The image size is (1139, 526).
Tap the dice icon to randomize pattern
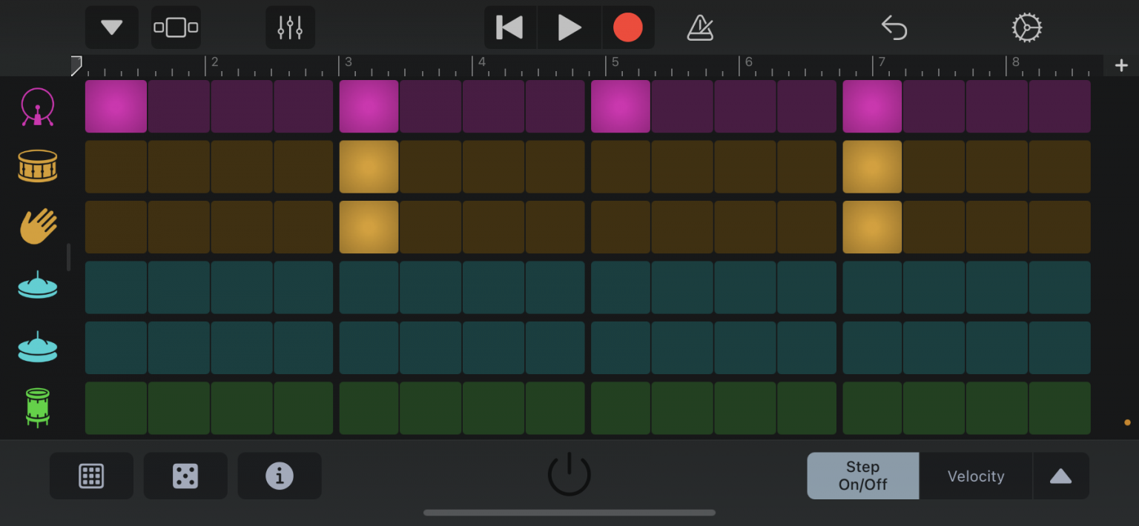[185, 476]
